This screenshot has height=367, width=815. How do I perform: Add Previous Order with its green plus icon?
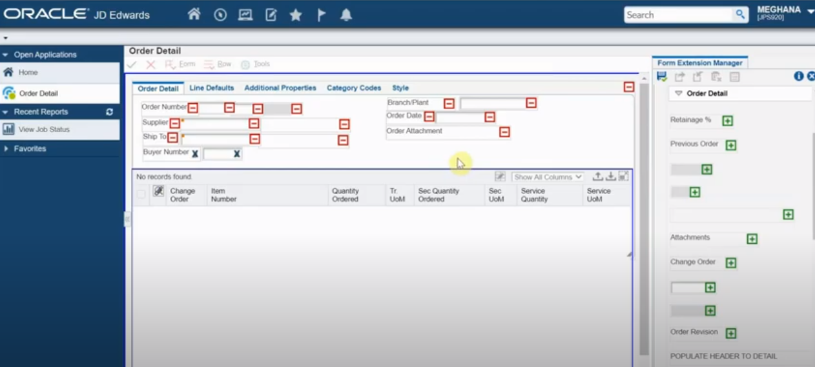730,145
